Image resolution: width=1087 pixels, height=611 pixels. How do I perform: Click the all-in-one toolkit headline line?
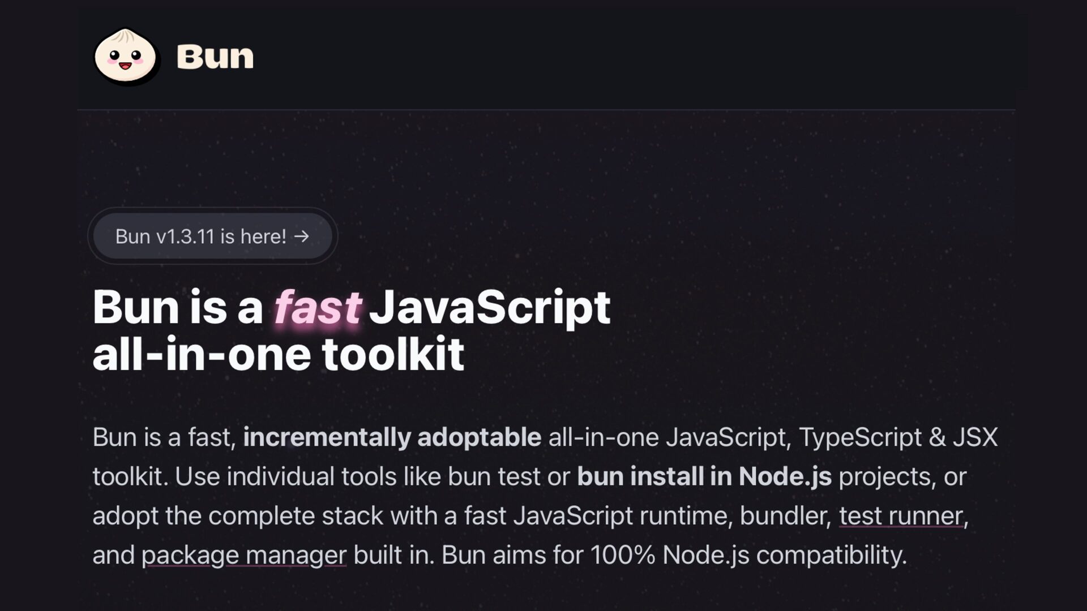coord(279,355)
